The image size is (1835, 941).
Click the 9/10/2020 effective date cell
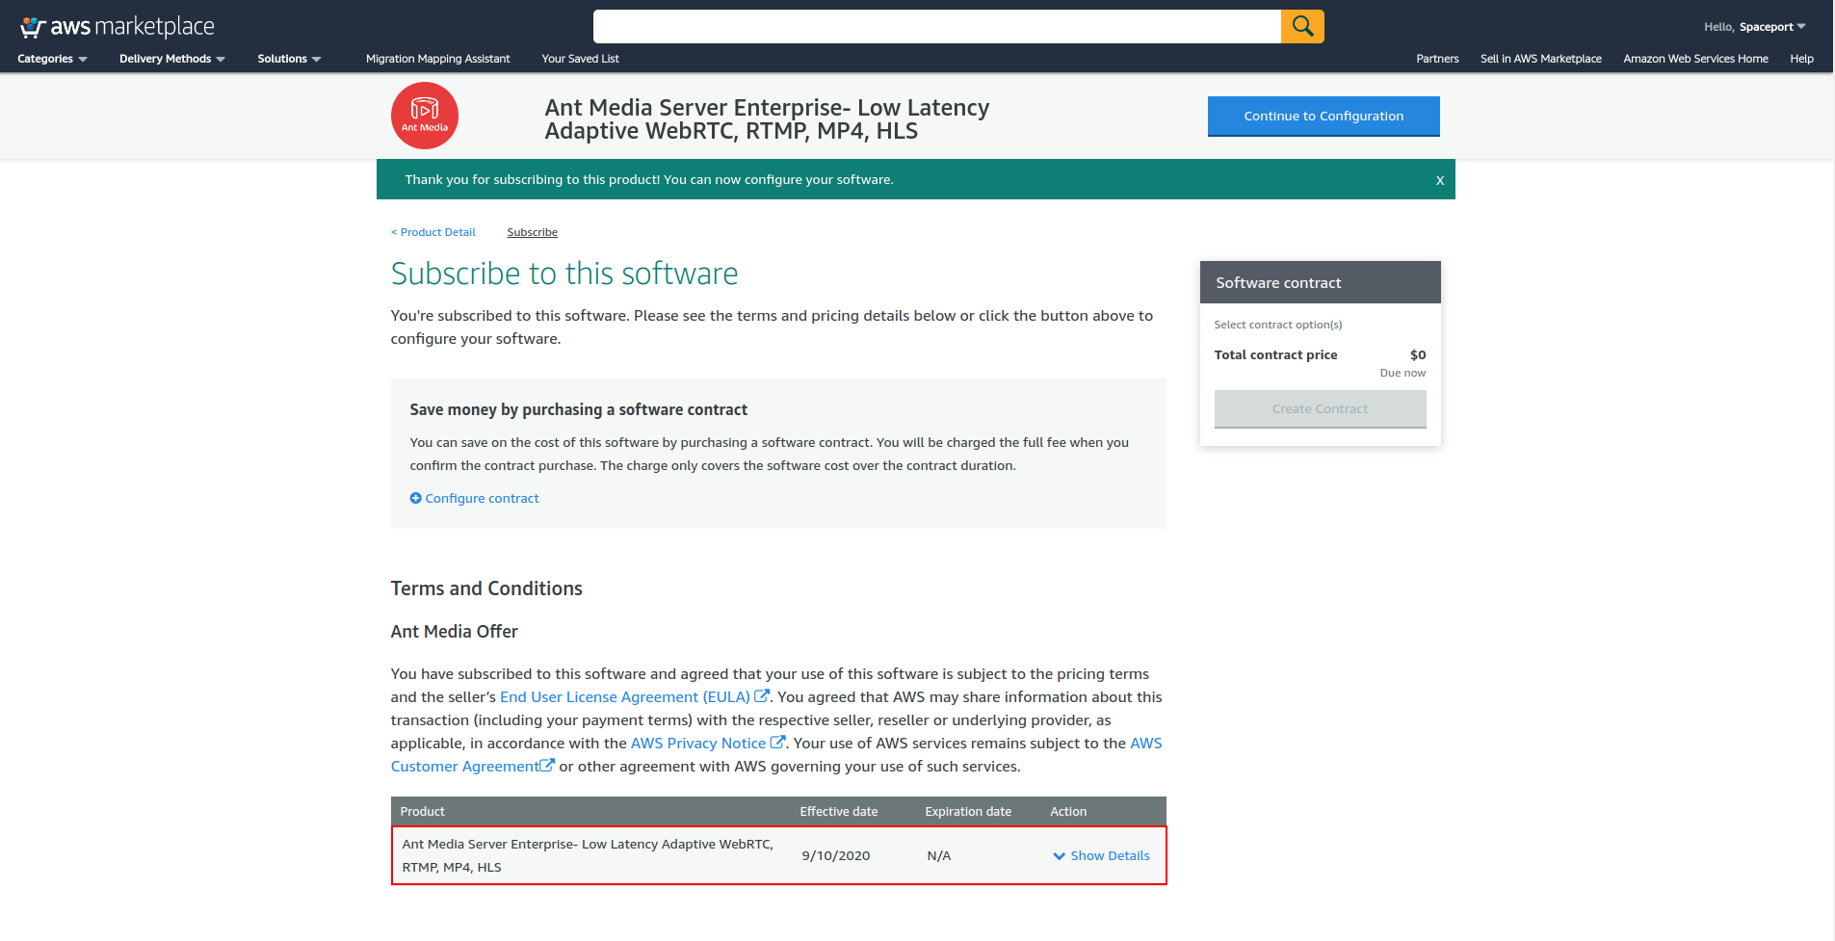coord(836,856)
